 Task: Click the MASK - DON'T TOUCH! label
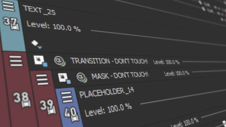[120, 76]
